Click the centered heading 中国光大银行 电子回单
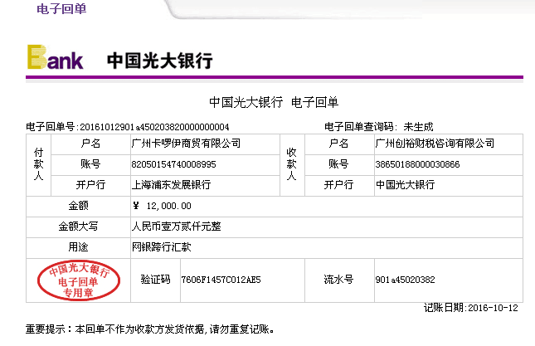535x346 pixels. (274, 102)
